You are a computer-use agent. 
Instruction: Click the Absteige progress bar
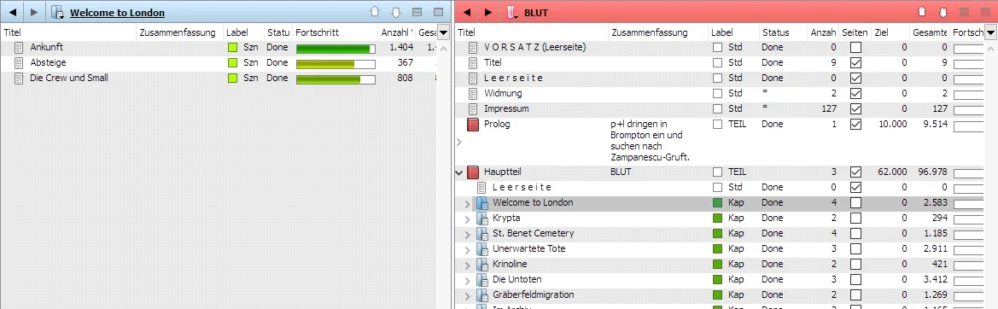[336, 64]
